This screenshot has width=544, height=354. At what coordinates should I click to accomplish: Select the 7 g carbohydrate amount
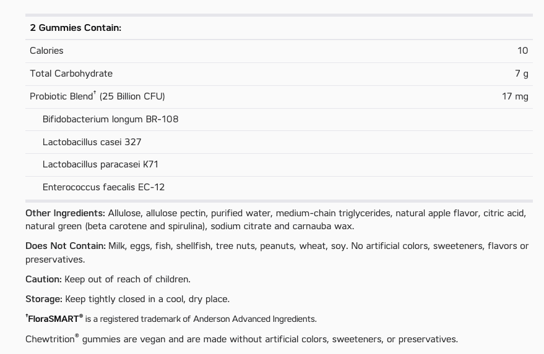(521, 74)
